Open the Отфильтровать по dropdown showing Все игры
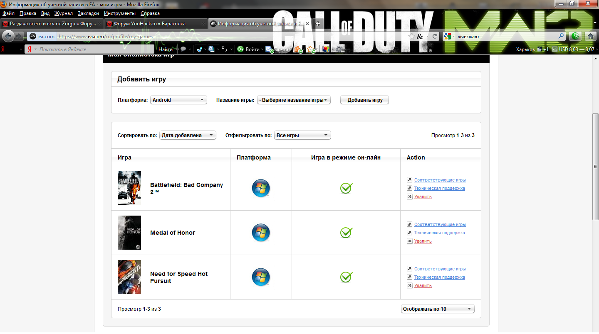This screenshot has width=599, height=334. pos(302,135)
